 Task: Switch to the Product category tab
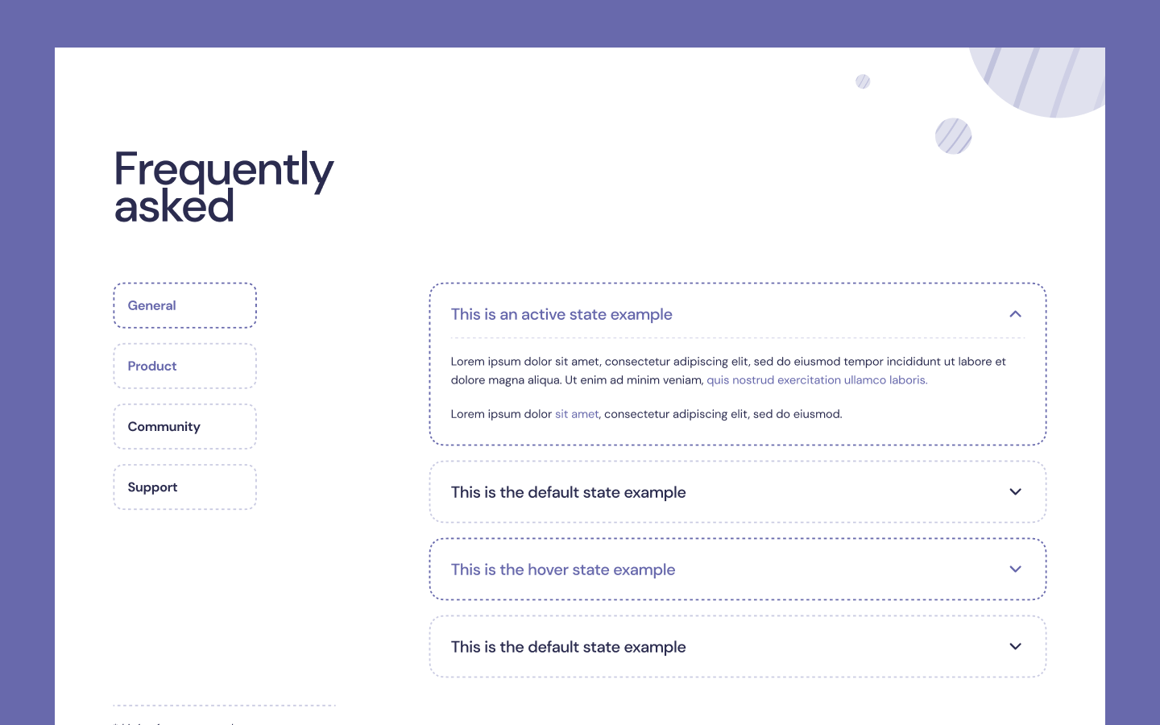(184, 367)
